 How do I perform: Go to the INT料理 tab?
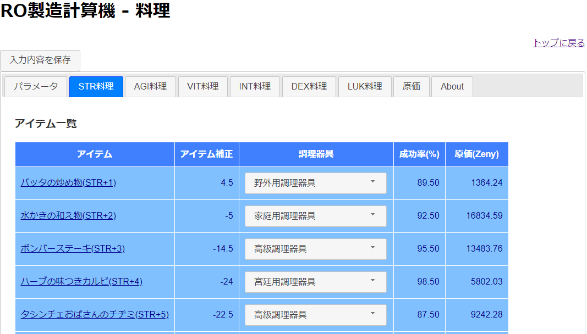coord(255,86)
